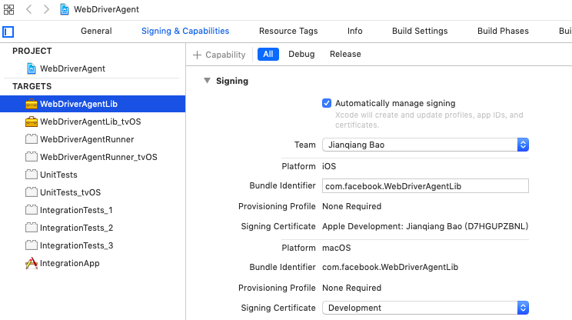Click the iOS Bundle Identifier field
This screenshot has width=572, height=320.
tap(425, 185)
